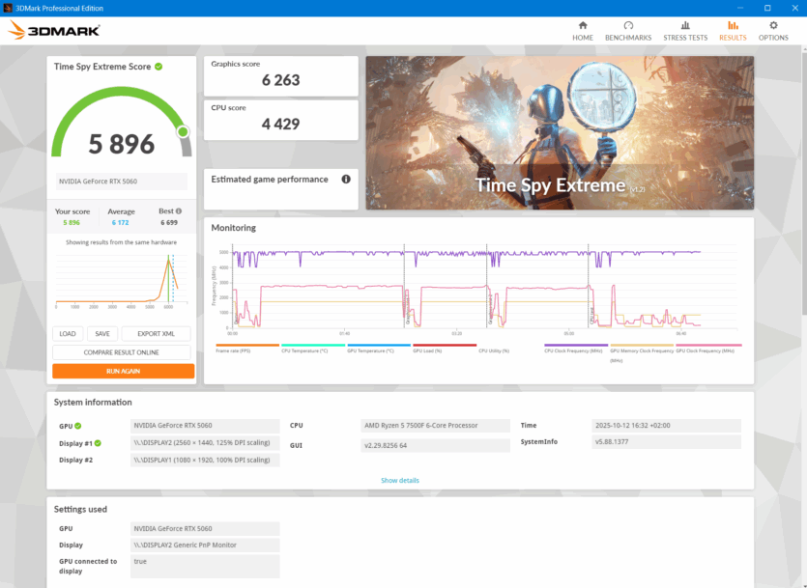Open the Benchmarks gauge icon
Viewport: 807px width, 588px height.
628,25
